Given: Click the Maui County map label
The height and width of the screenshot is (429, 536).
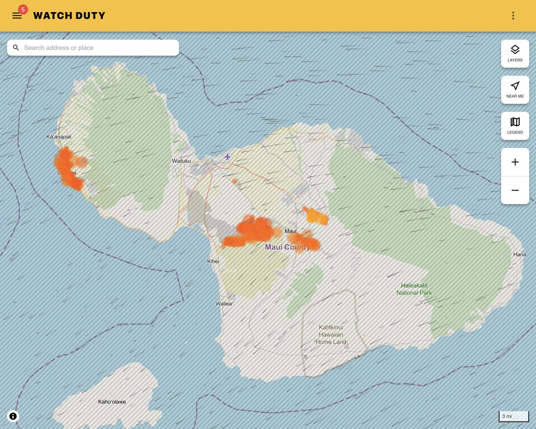Looking at the screenshot, I should pos(288,246).
